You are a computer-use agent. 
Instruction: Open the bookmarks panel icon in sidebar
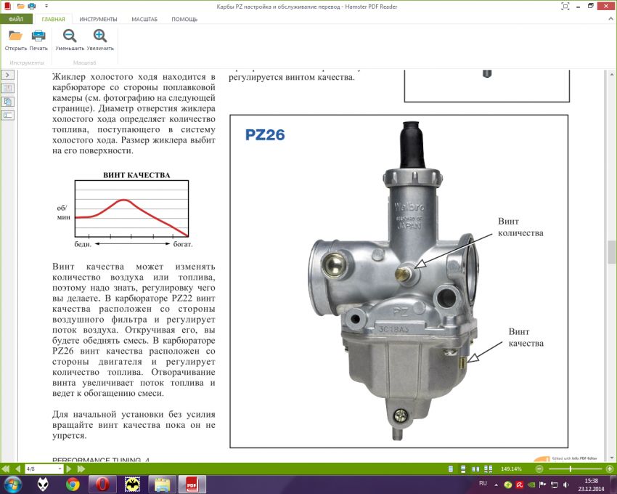coord(7,115)
